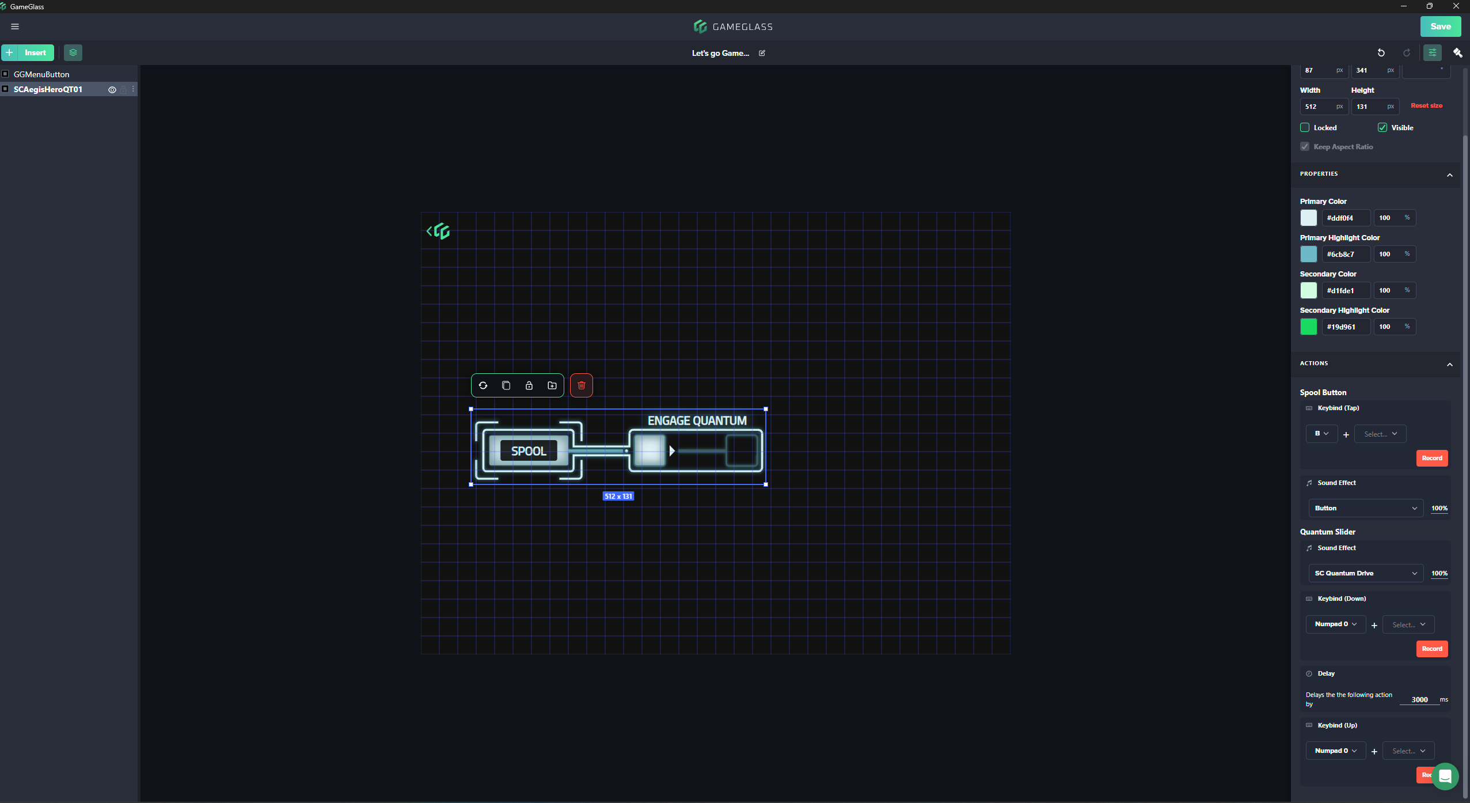Click Spool Button sound volume 100%

pyautogui.click(x=1439, y=508)
